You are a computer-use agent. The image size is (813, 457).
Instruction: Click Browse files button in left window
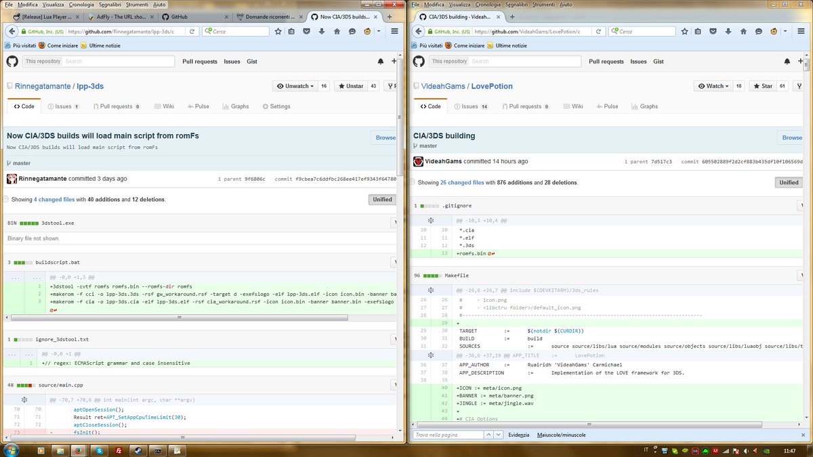(x=385, y=137)
